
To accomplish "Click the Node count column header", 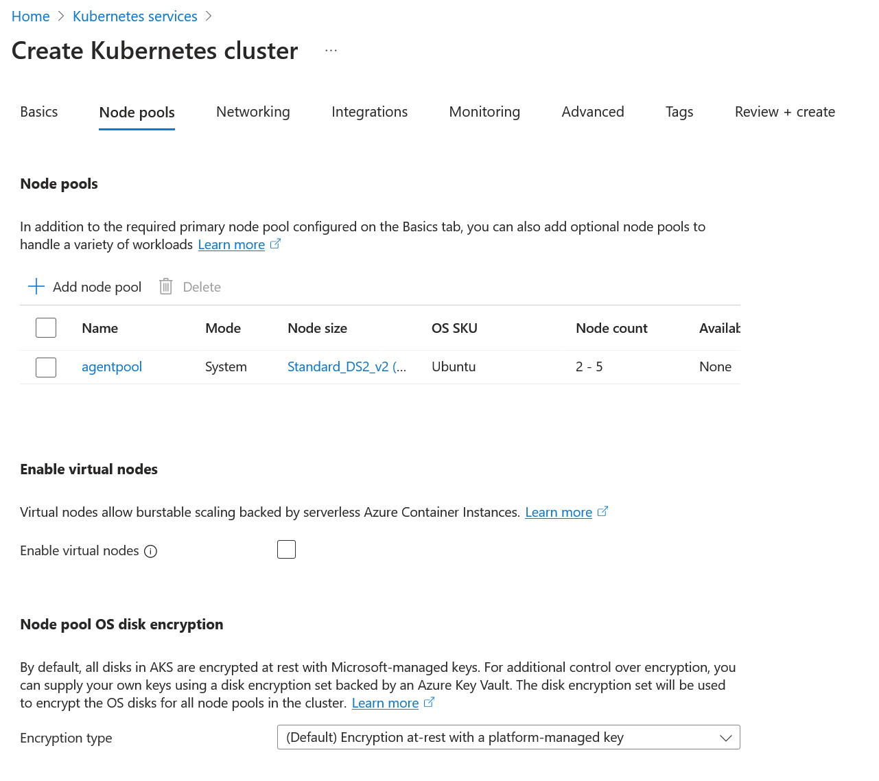I will pos(611,328).
